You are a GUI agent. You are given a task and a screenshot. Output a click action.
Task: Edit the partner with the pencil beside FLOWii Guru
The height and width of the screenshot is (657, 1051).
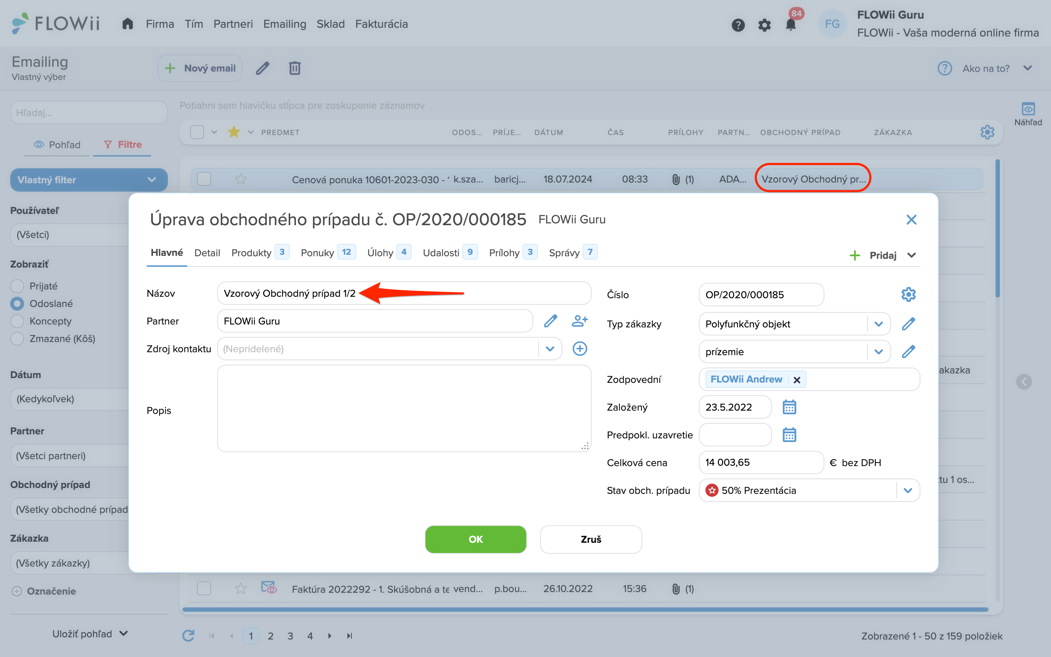[550, 321]
